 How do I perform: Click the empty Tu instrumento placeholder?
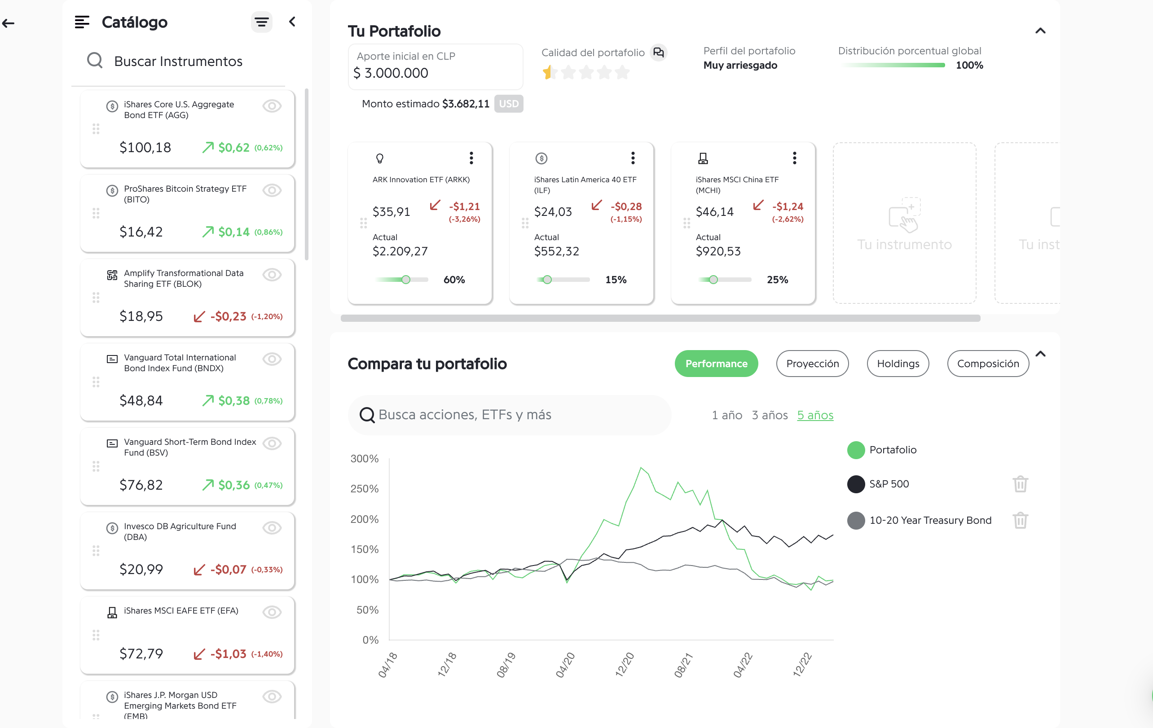click(904, 223)
